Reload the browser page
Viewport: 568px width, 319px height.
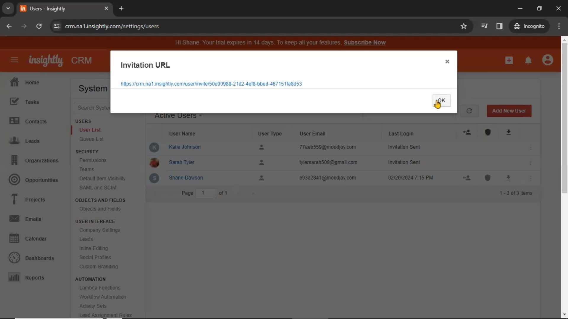(39, 26)
